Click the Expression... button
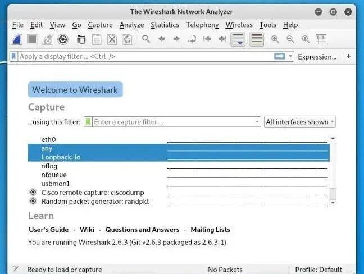 click(317, 57)
